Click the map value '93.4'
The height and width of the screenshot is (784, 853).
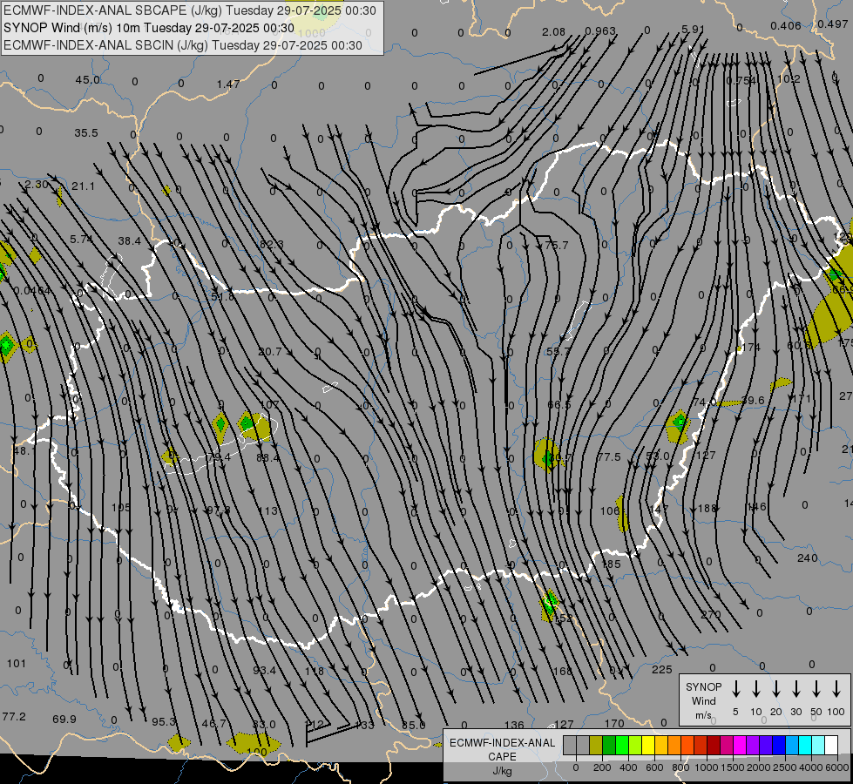264,670
